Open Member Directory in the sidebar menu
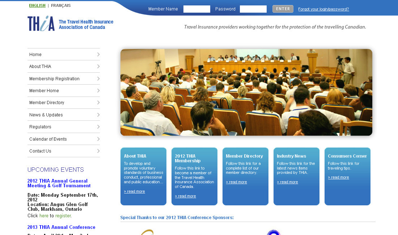 click(63, 102)
